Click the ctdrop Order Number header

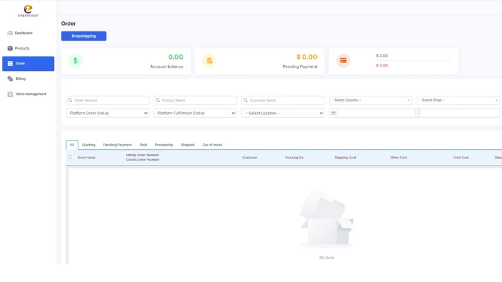click(x=142, y=155)
